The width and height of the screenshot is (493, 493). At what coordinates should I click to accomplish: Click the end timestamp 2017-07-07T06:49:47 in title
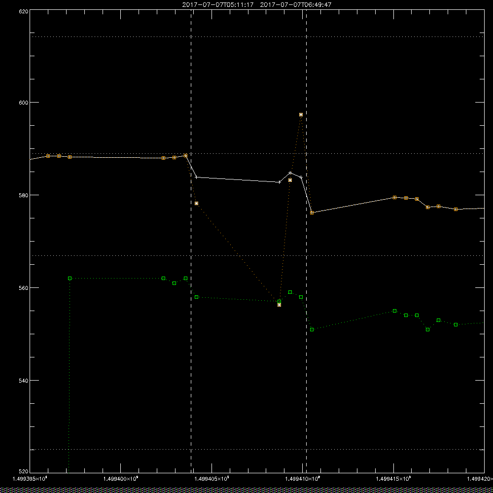(x=295, y=5)
